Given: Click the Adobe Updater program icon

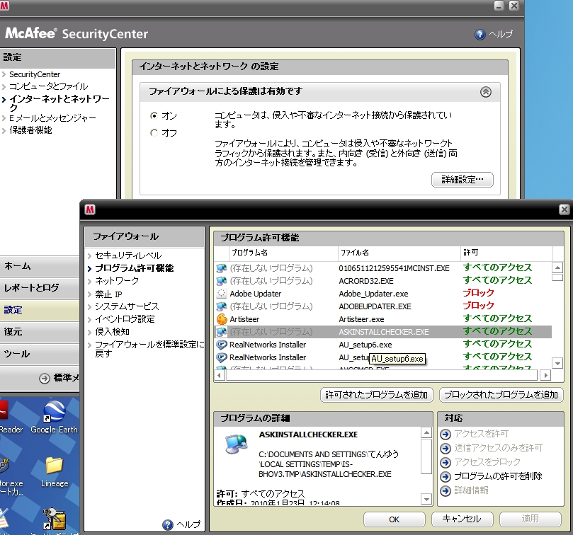Looking at the screenshot, I should (x=222, y=294).
